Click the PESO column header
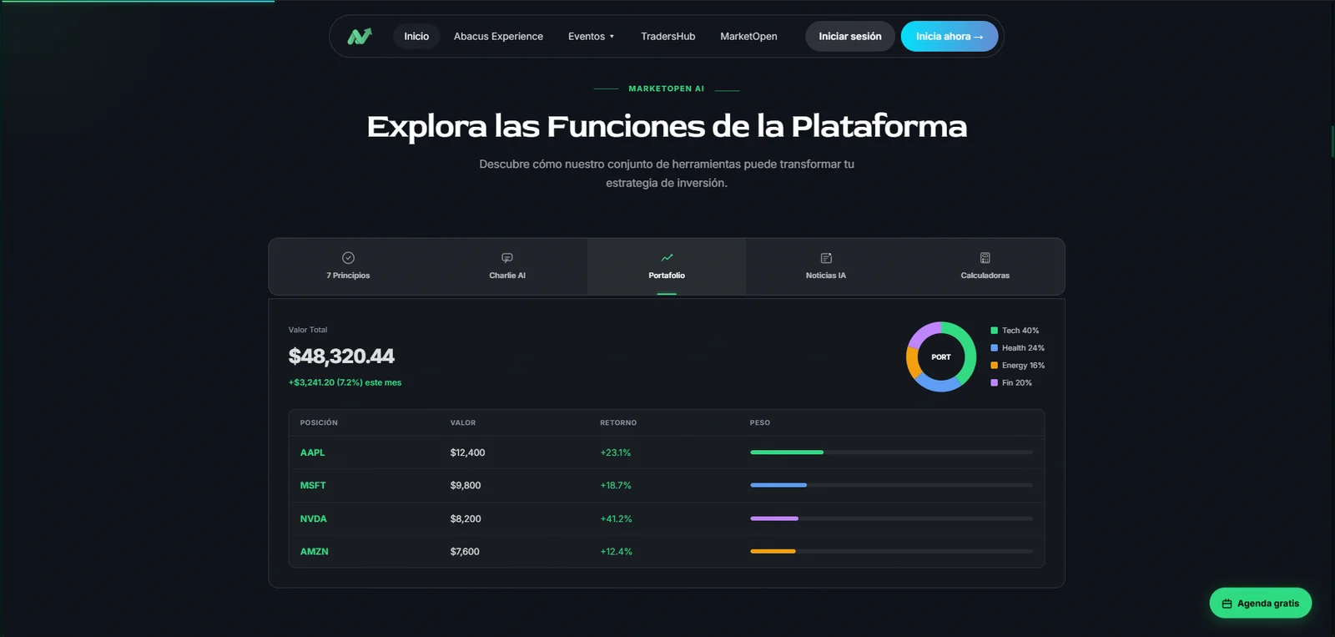1335x637 pixels. click(760, 422)
